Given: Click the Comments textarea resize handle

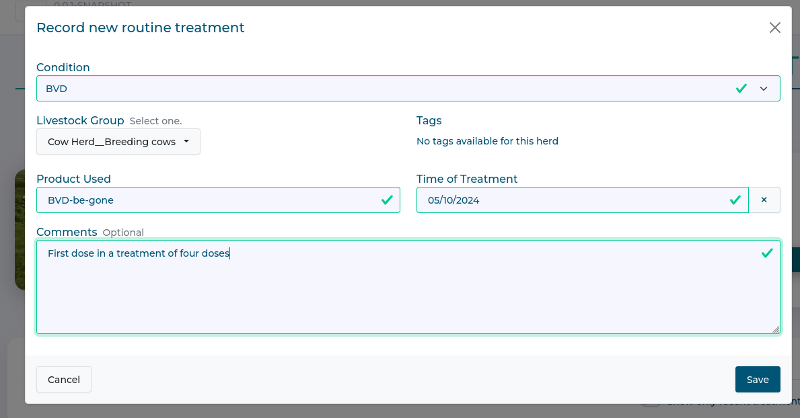Looking at the screenshot, I should 776,329.
